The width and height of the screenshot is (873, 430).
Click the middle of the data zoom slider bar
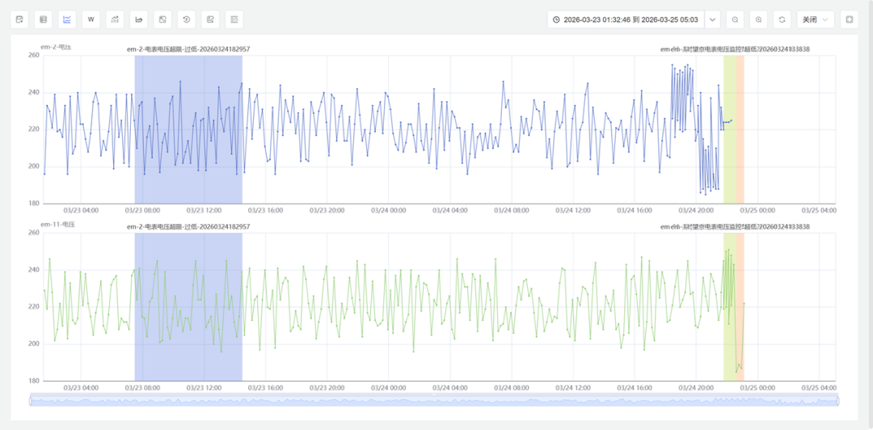click(x=434, y=400)
